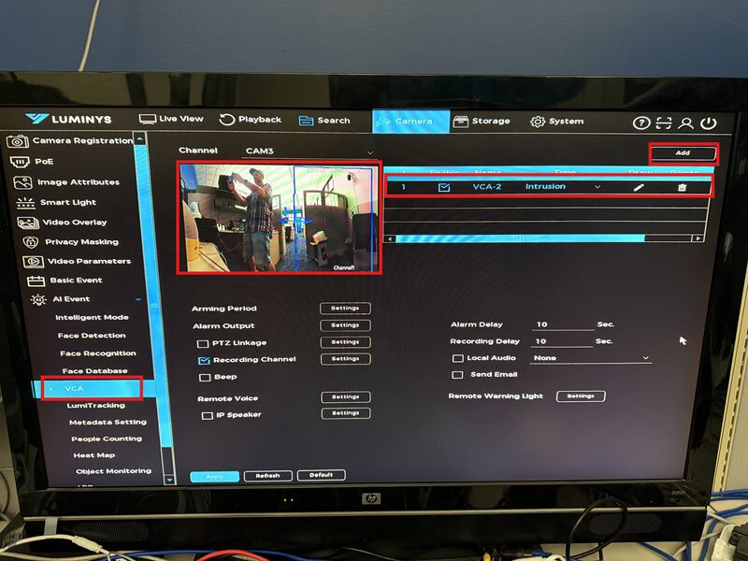This screenshot has height=561, width=748.
Task: Collapse the AI Event section arrow
Action: pyautogui.click(x=137, y=299)
